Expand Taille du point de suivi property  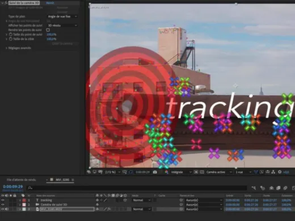[6, 35]
